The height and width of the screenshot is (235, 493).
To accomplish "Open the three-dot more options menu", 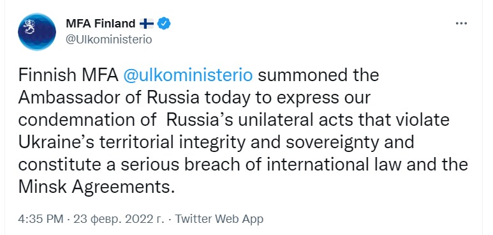I will (x=461, y=24).
